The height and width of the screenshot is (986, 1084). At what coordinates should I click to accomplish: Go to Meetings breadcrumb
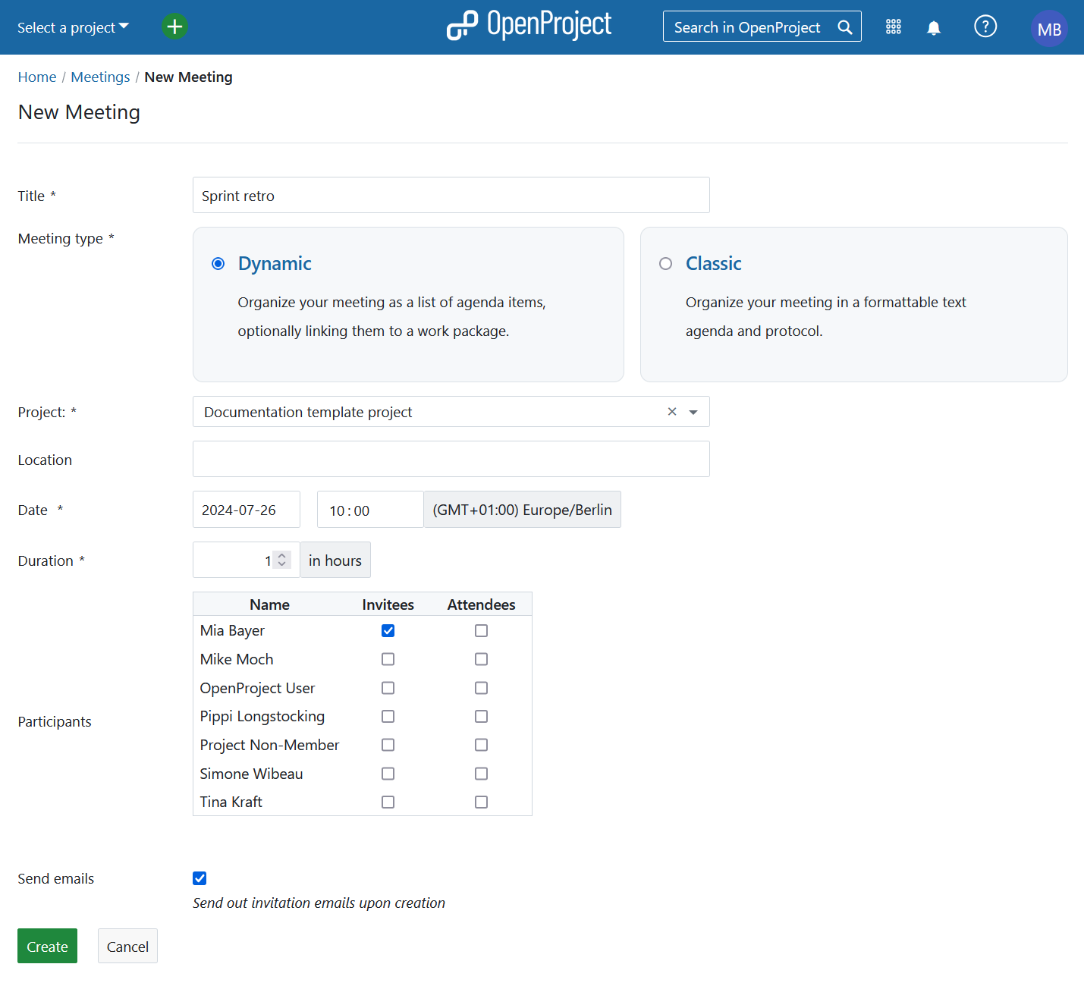click(100, 77)
